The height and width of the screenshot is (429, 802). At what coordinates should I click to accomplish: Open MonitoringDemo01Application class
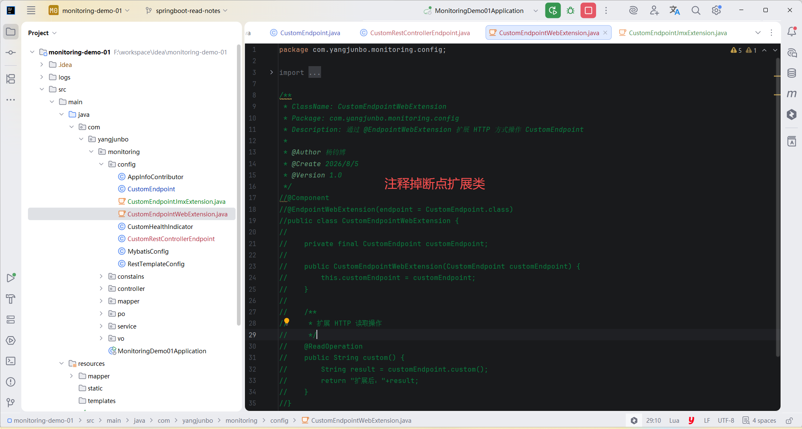(162, 351)
